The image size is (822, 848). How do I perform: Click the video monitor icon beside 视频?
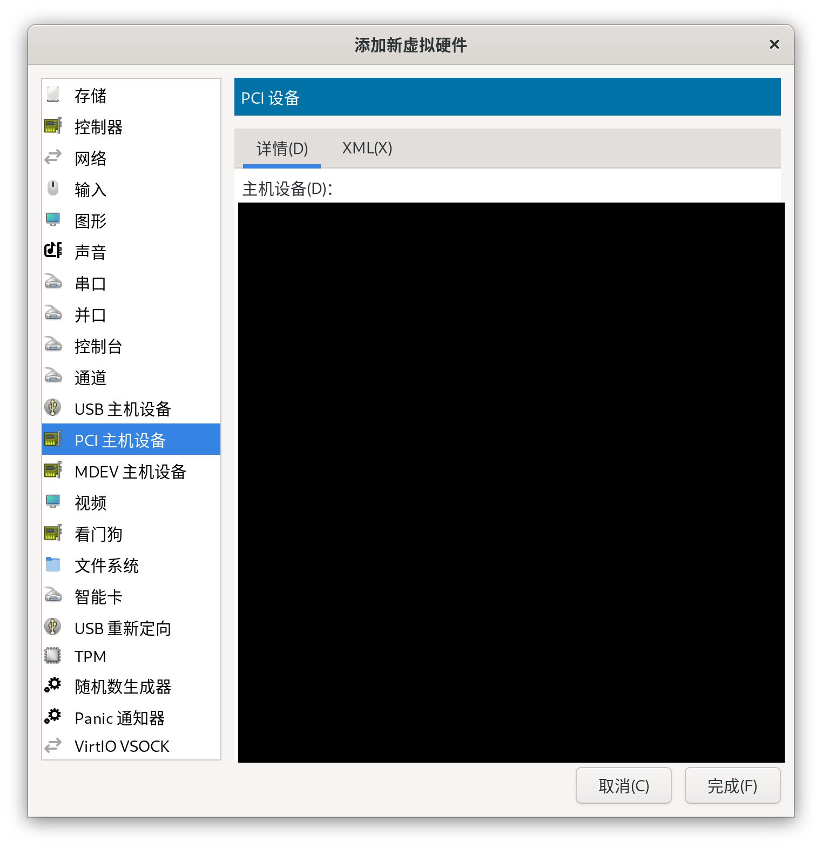(53, 501)
